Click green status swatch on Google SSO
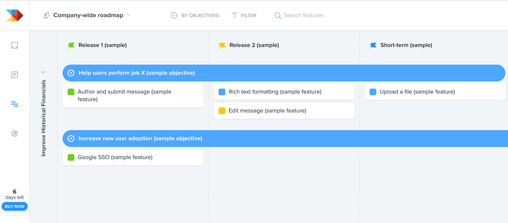This screenshot has width=508, height=223. 71,158
